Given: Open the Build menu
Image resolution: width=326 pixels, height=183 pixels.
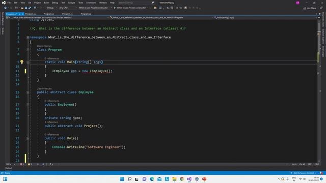Looking at the screenshot, I should [x=46, y=3].
